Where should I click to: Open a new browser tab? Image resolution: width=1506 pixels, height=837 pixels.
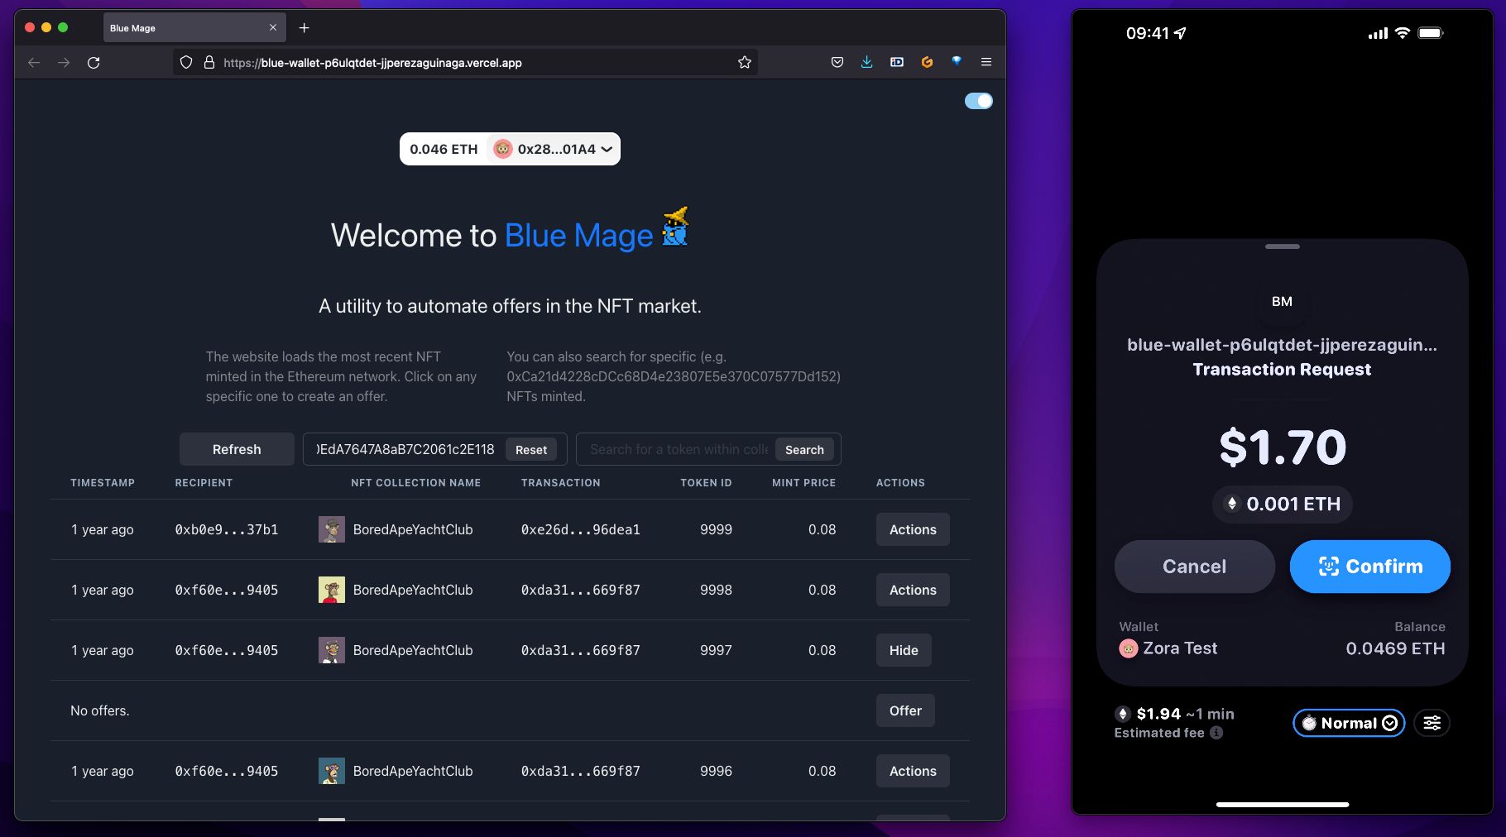[x=305, y=28]
